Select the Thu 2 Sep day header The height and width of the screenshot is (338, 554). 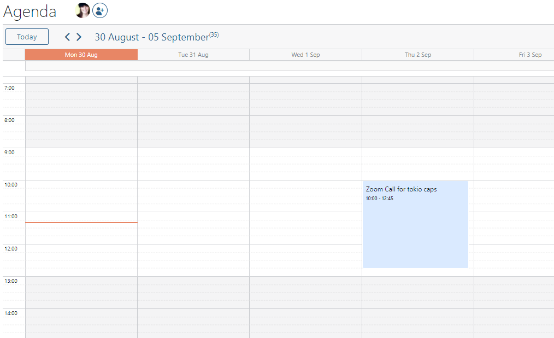pyautogui.click(x=418, y=55)
